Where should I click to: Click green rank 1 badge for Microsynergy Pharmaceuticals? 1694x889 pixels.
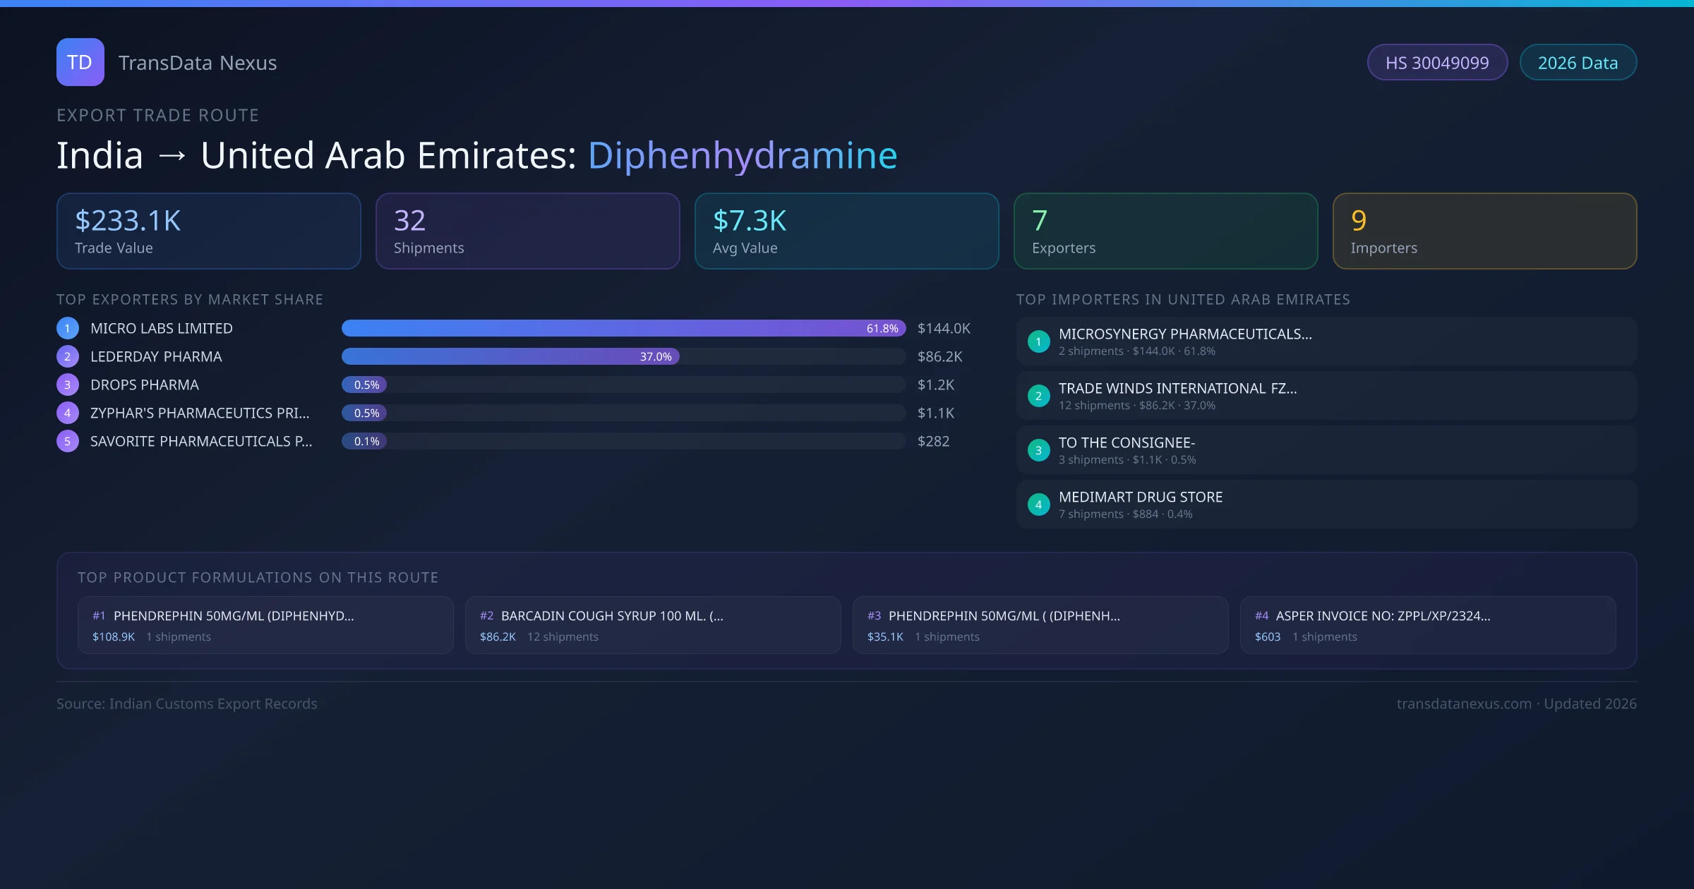coord(1038,341)
